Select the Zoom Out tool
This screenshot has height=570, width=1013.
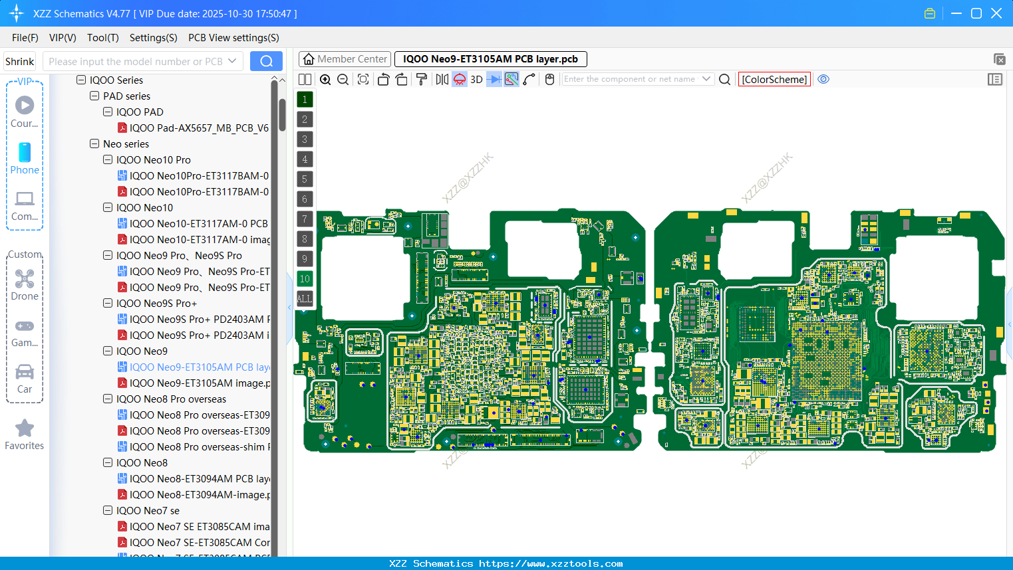[343, 79]
